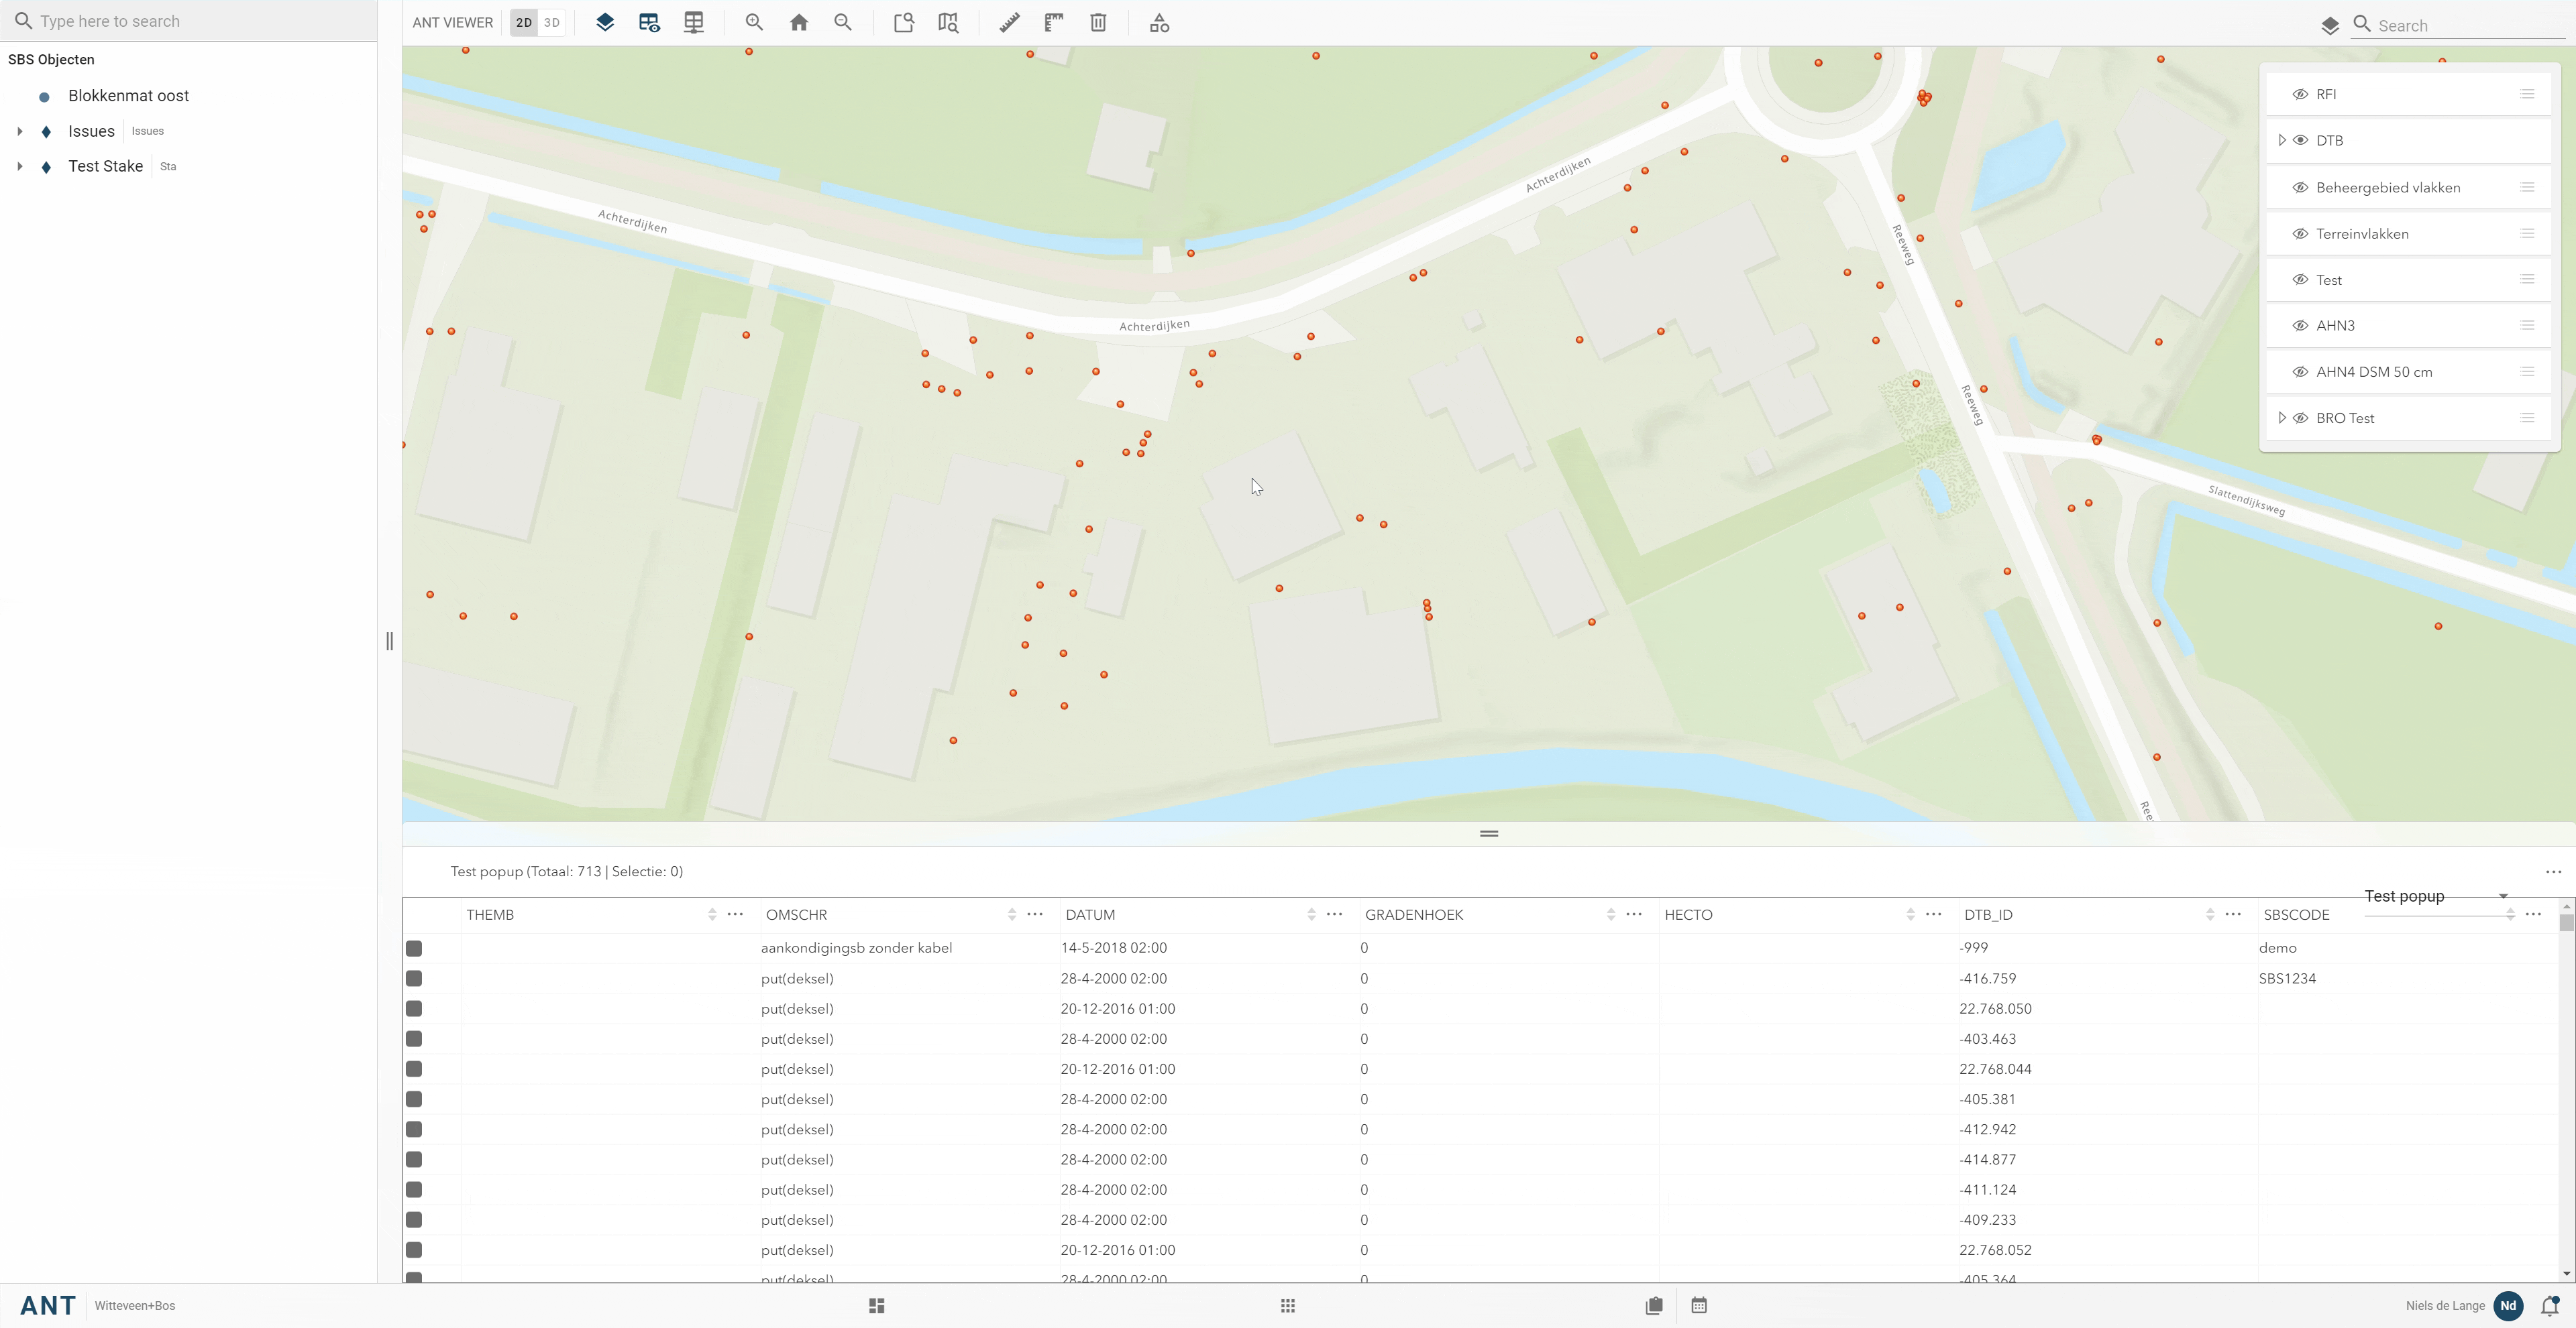Select the Blokkenmat oost tree item
Image resolution: width=2576 pixels, height=1328 pixels.
pos(128,96)
